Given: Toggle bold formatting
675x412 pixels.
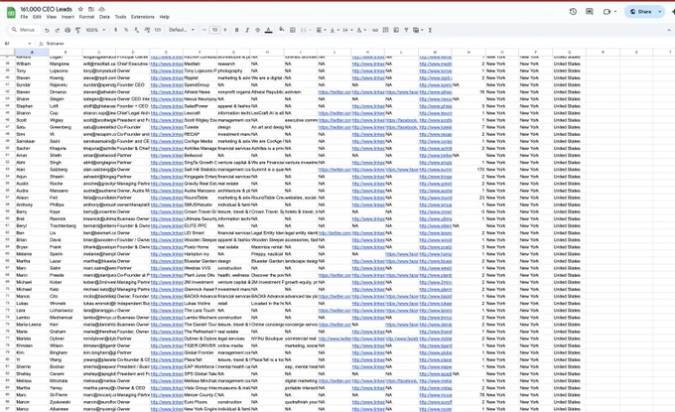Looking at the screenshot, I should (x=237, y=30).
